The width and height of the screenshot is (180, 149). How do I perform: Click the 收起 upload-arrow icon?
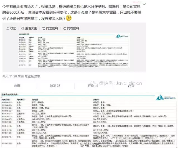(8, 28)
